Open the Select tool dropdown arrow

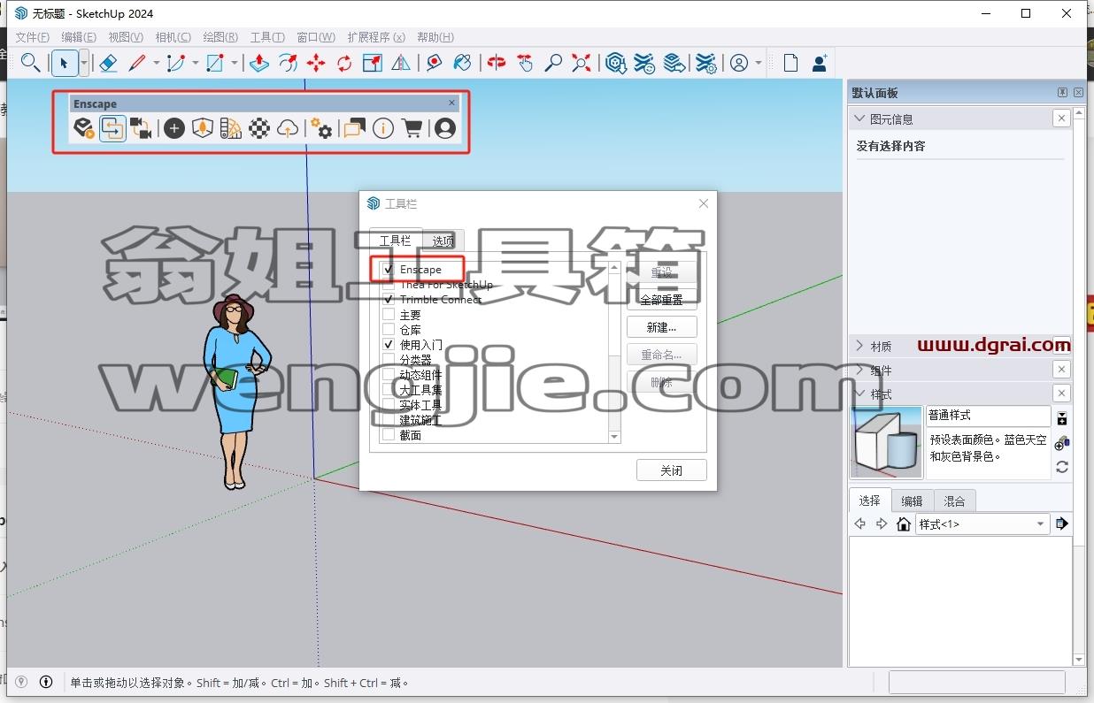(x=84, y=63)
